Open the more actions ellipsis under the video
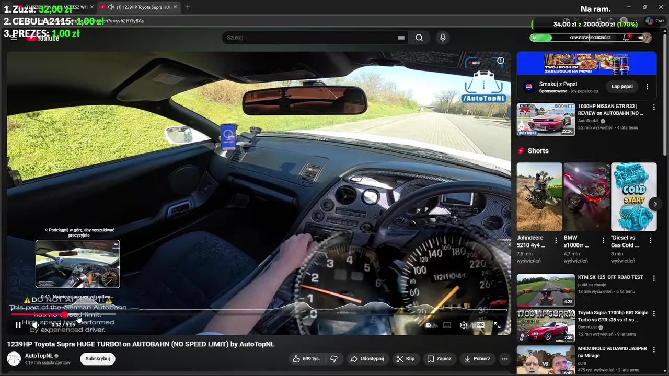Viewport: 669px width, 376px height. 504,359
